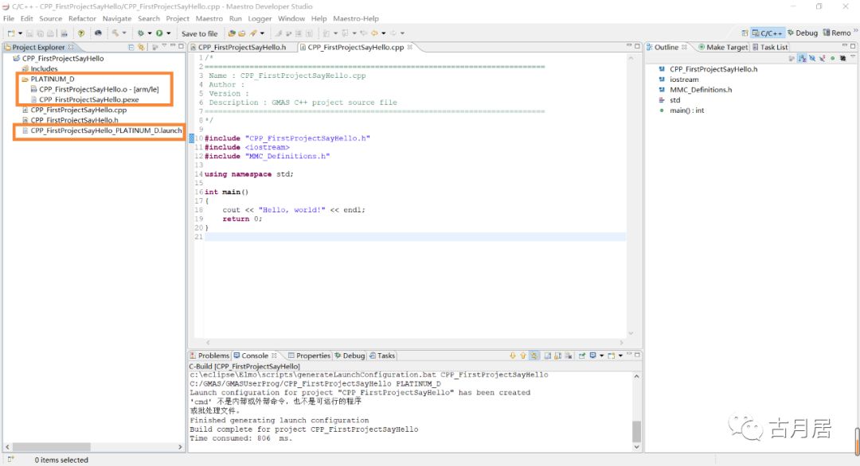The height and width of the screenshot is (466, 860).
Task: Toggle green dot filter in Outline toolbar
Action: point(833,58)
